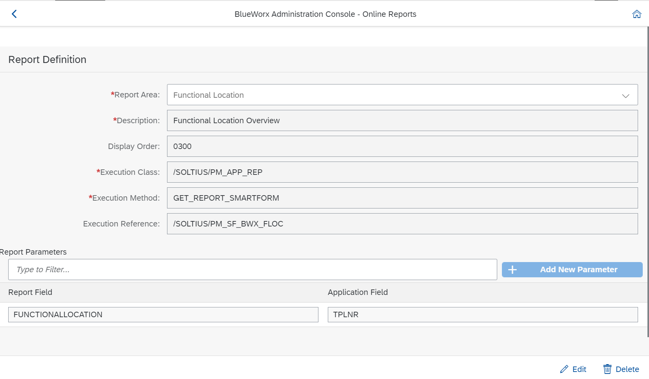Click the Report Parameters section label
649x379 pixels.
pyautogui.click(x=33, y=252)
